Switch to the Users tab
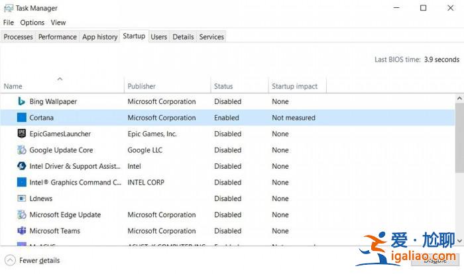This screenshot has height=274, width=464. pos(159,37)
